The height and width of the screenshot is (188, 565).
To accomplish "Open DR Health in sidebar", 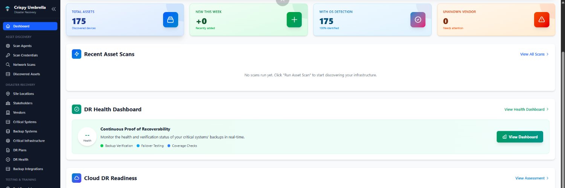I will [x=30, y=159].
